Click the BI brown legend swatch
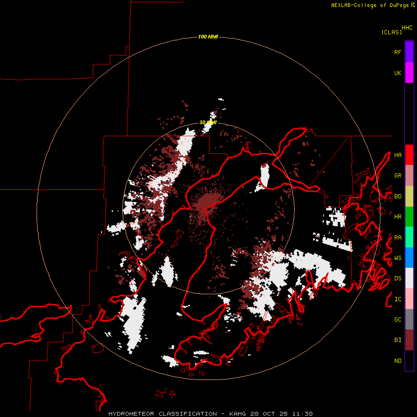The image size is (417, 417). pos(409,340)
